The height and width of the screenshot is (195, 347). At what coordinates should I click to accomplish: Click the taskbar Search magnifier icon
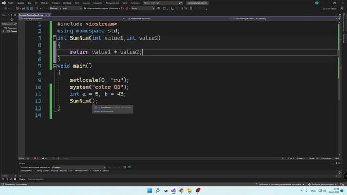point(158,191)
